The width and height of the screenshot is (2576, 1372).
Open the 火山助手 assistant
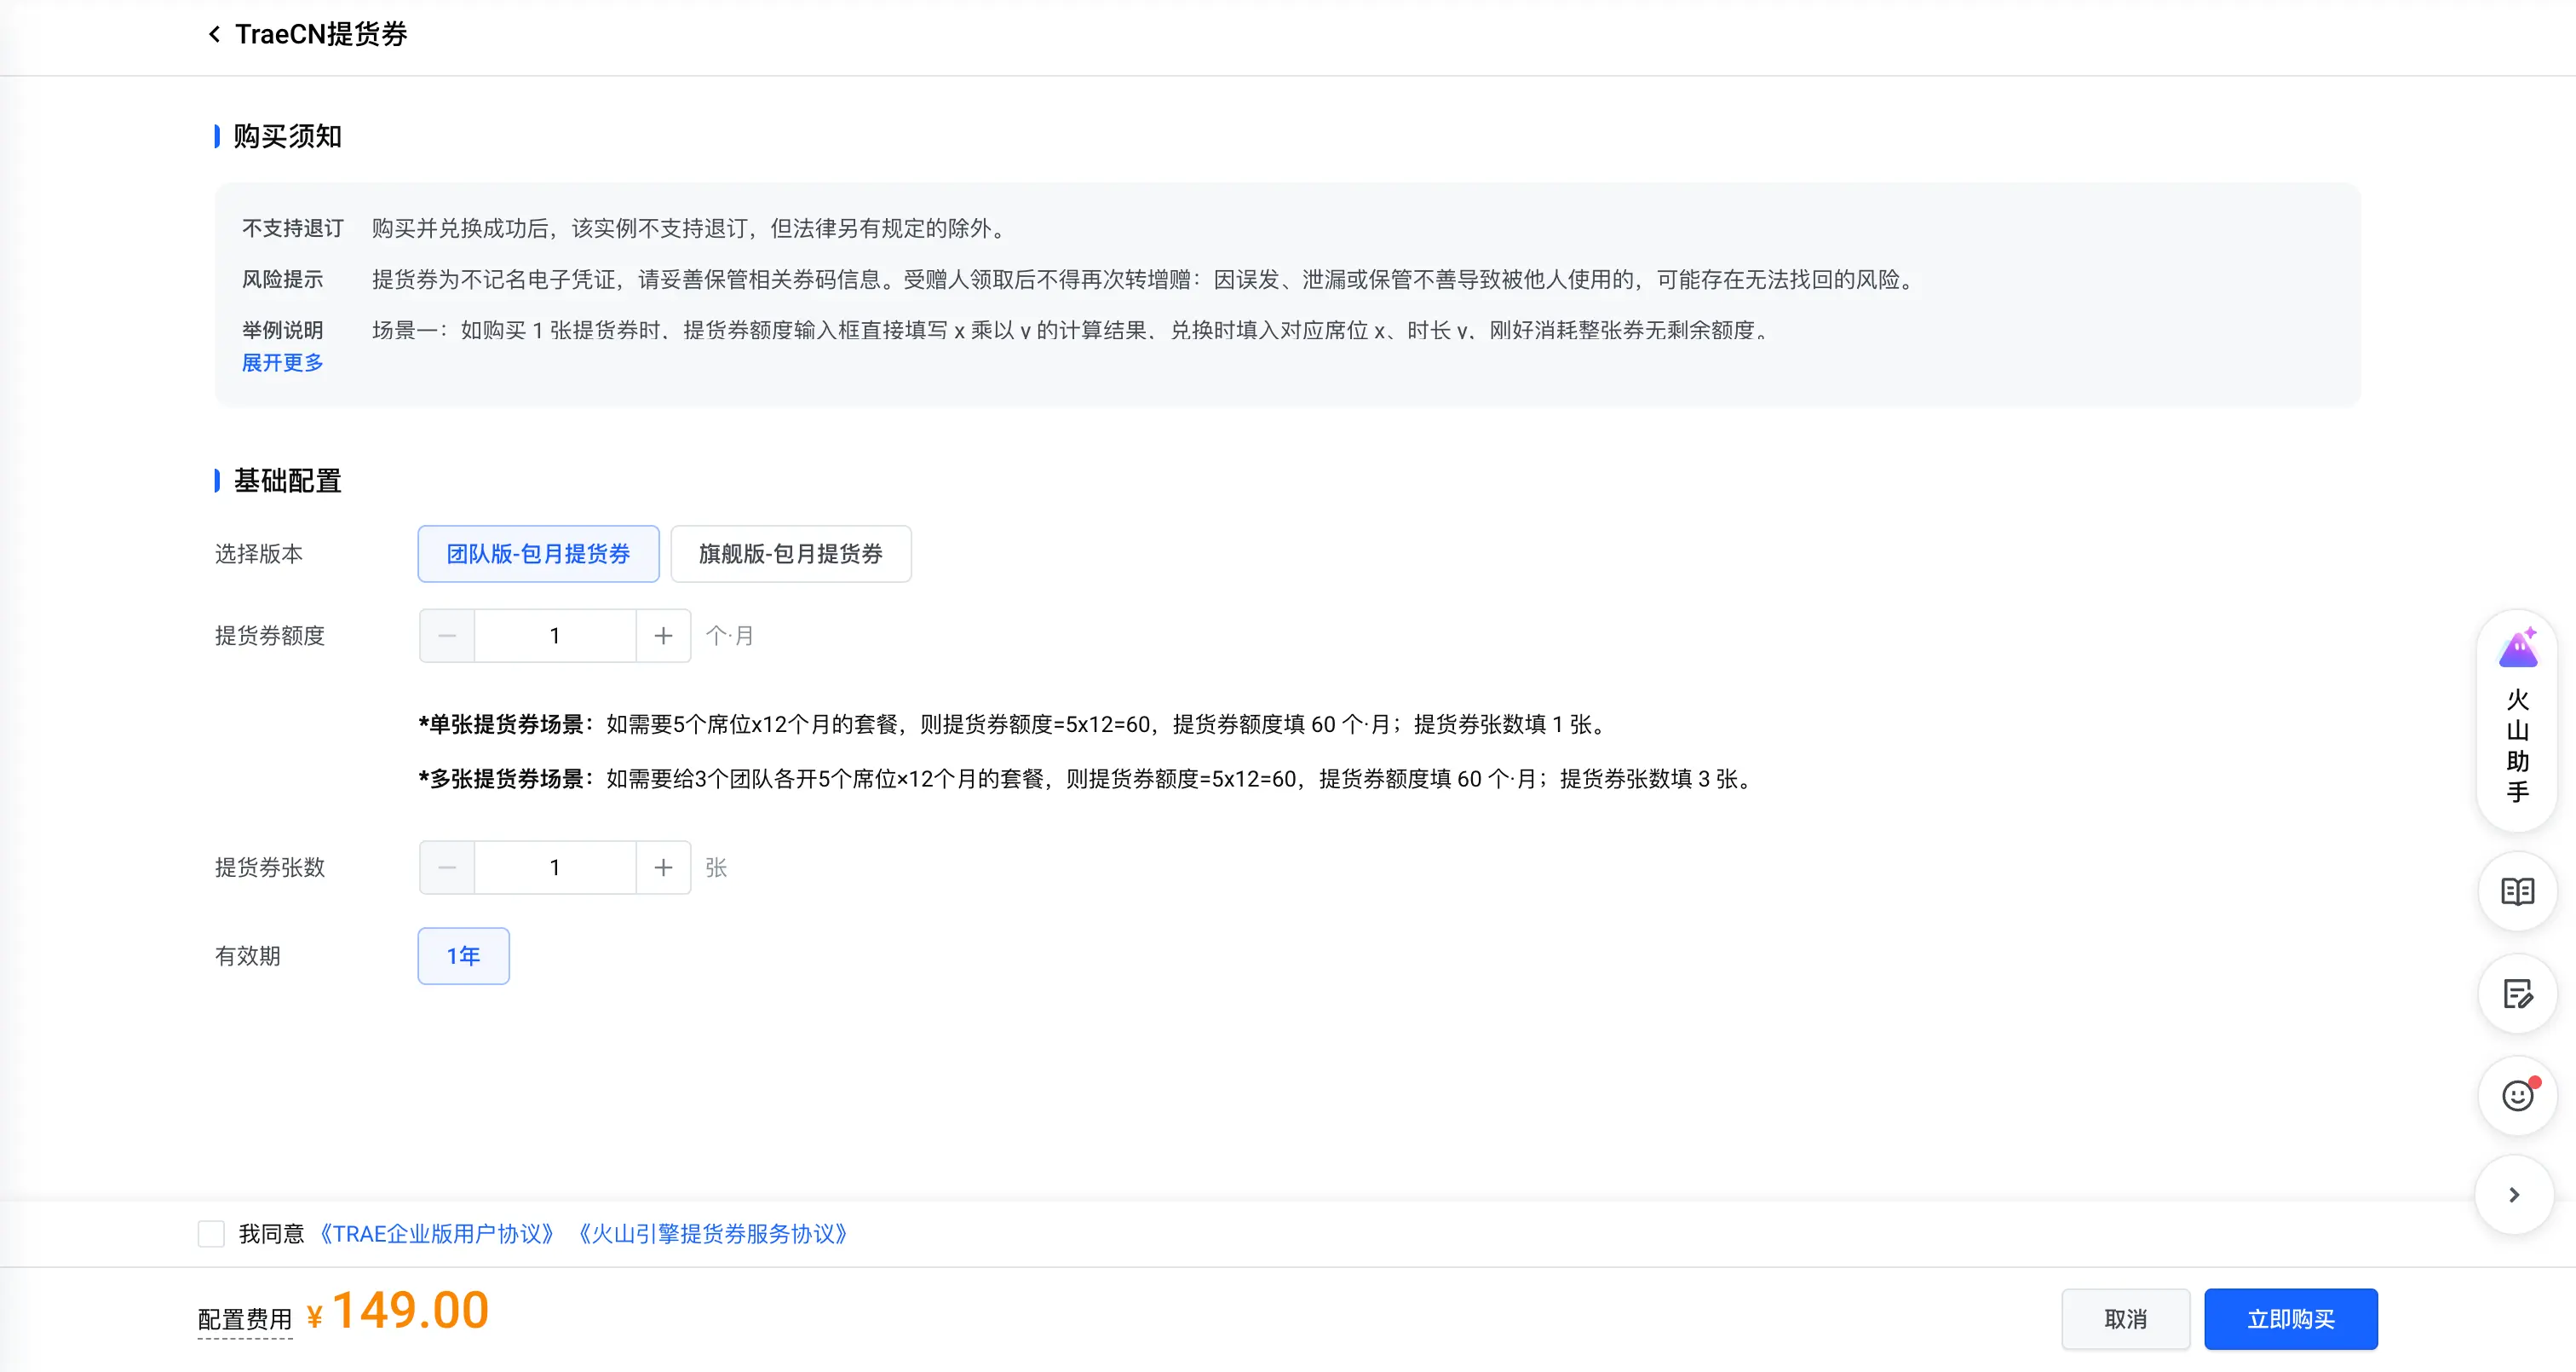pyautogui.click(x=2517, y=719)
